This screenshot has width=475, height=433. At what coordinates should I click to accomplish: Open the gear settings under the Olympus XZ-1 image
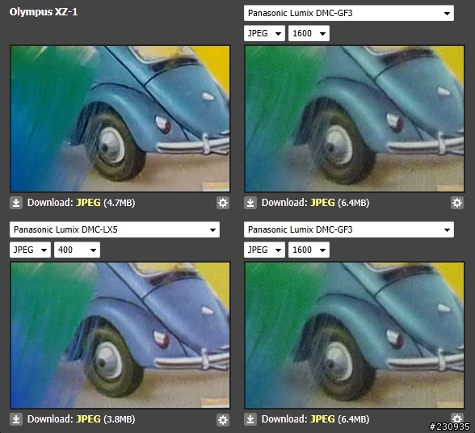coord(223,203)
